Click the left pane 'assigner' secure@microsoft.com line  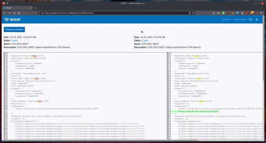click(29, 74)
